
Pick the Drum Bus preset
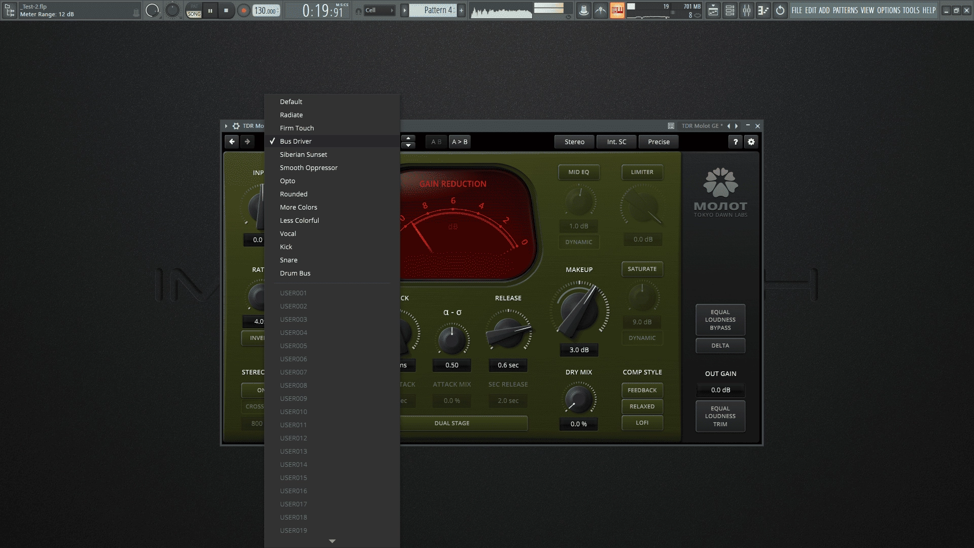click(332, 273)
